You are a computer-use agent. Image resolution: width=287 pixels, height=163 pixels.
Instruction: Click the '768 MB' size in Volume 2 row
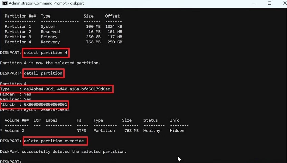point(132,131)
